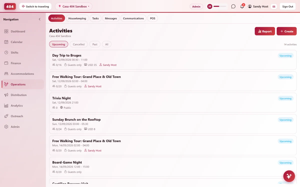Click the Activities page heading
The width and height of the screenshot is (300, 187).
(x=61, y=31)
